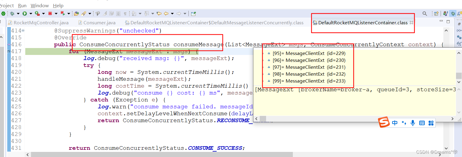Maximize the editor area
Screen dimensions: 462x157
pos(448,22)
